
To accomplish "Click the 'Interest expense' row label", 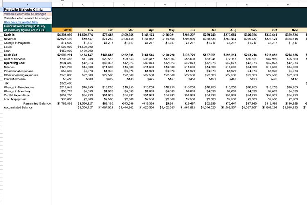I will [15, 79].
